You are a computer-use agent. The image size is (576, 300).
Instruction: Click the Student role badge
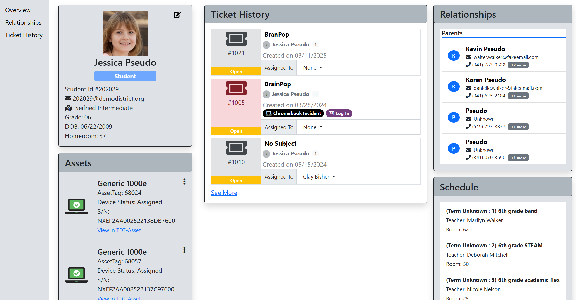[x=125, y=76]
